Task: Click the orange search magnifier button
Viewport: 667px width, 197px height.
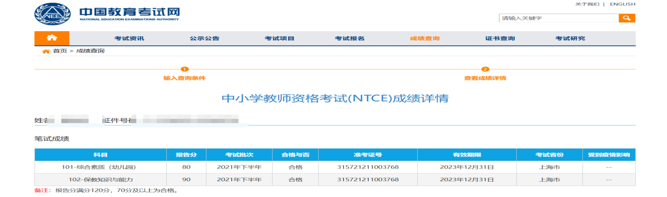Action: [x=627, y=18]
